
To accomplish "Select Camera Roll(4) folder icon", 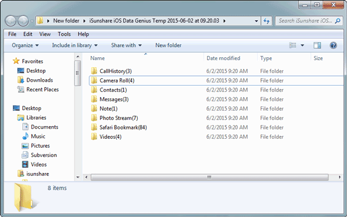I will point(94,80).
